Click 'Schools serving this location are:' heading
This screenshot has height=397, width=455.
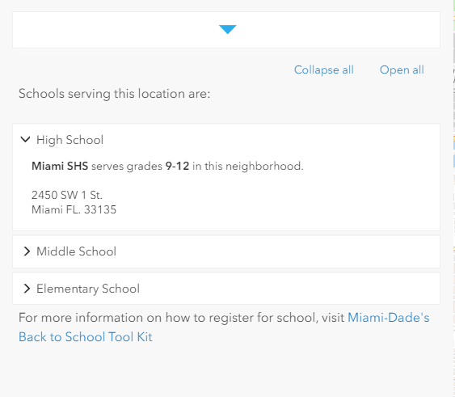click(x=114, y=94)
